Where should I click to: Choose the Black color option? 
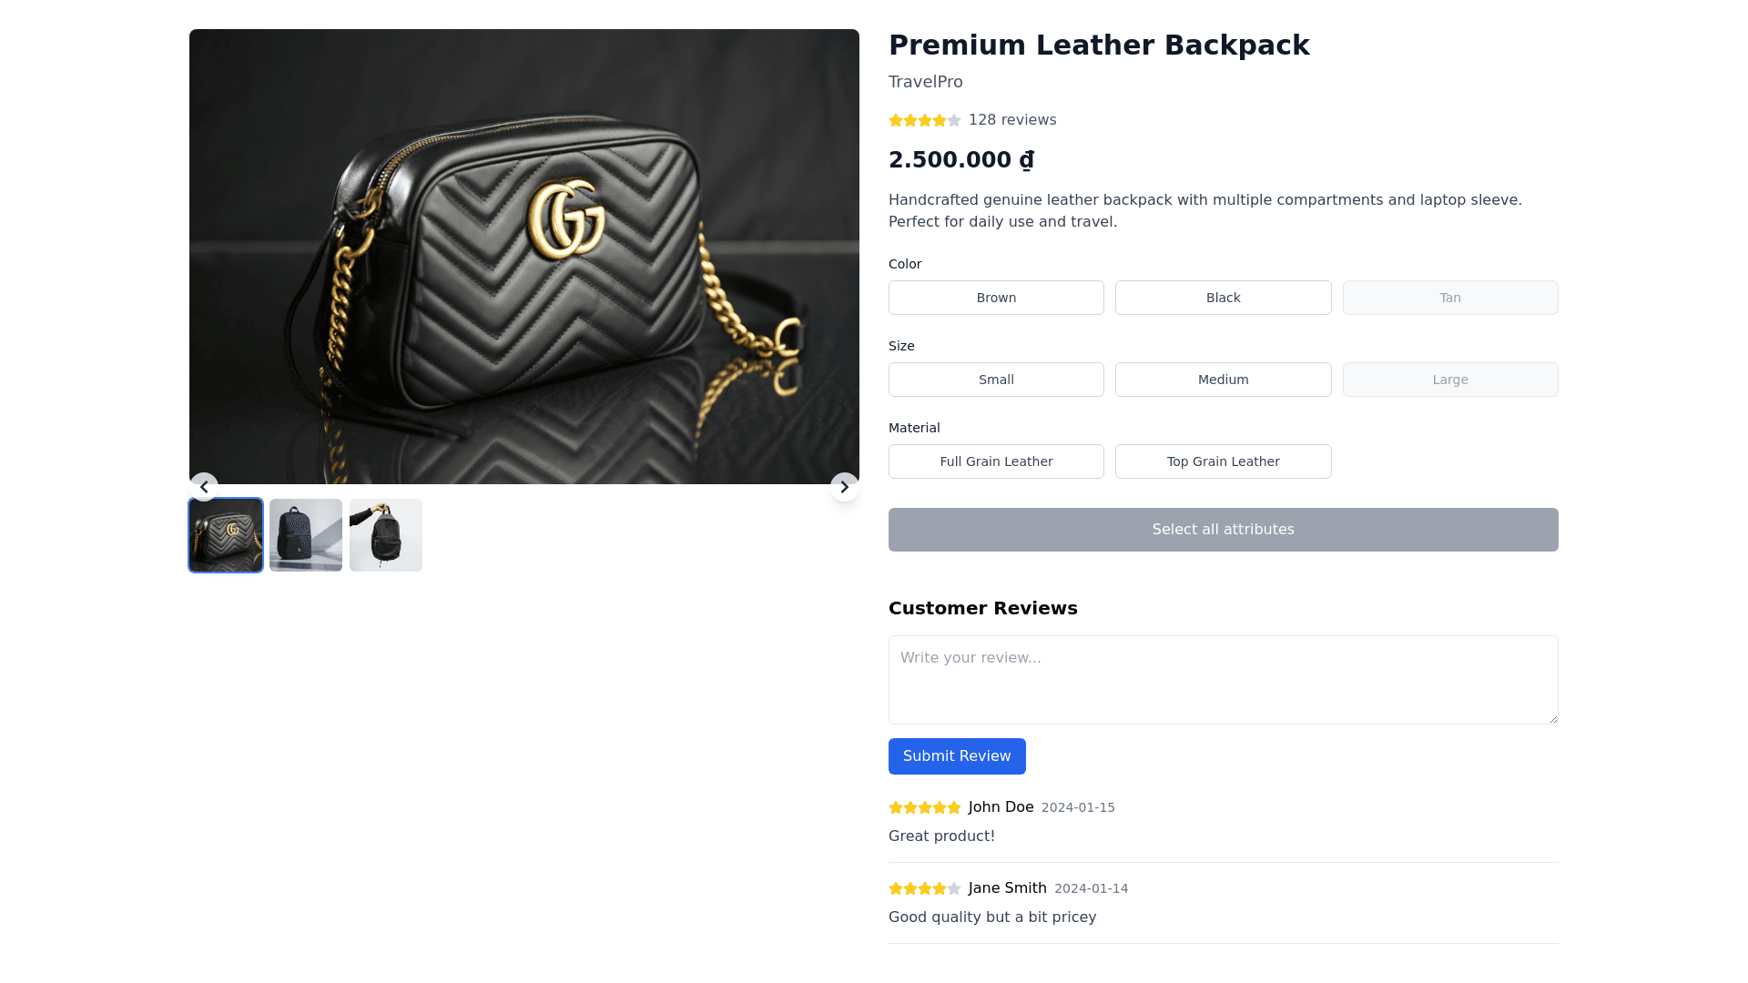pos(1223,298)
